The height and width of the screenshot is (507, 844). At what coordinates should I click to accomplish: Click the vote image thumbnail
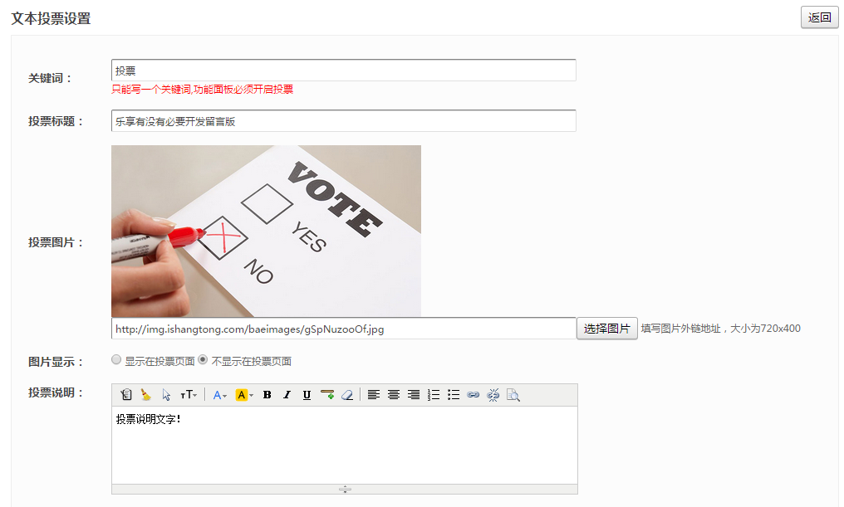[x=266, y=231]
